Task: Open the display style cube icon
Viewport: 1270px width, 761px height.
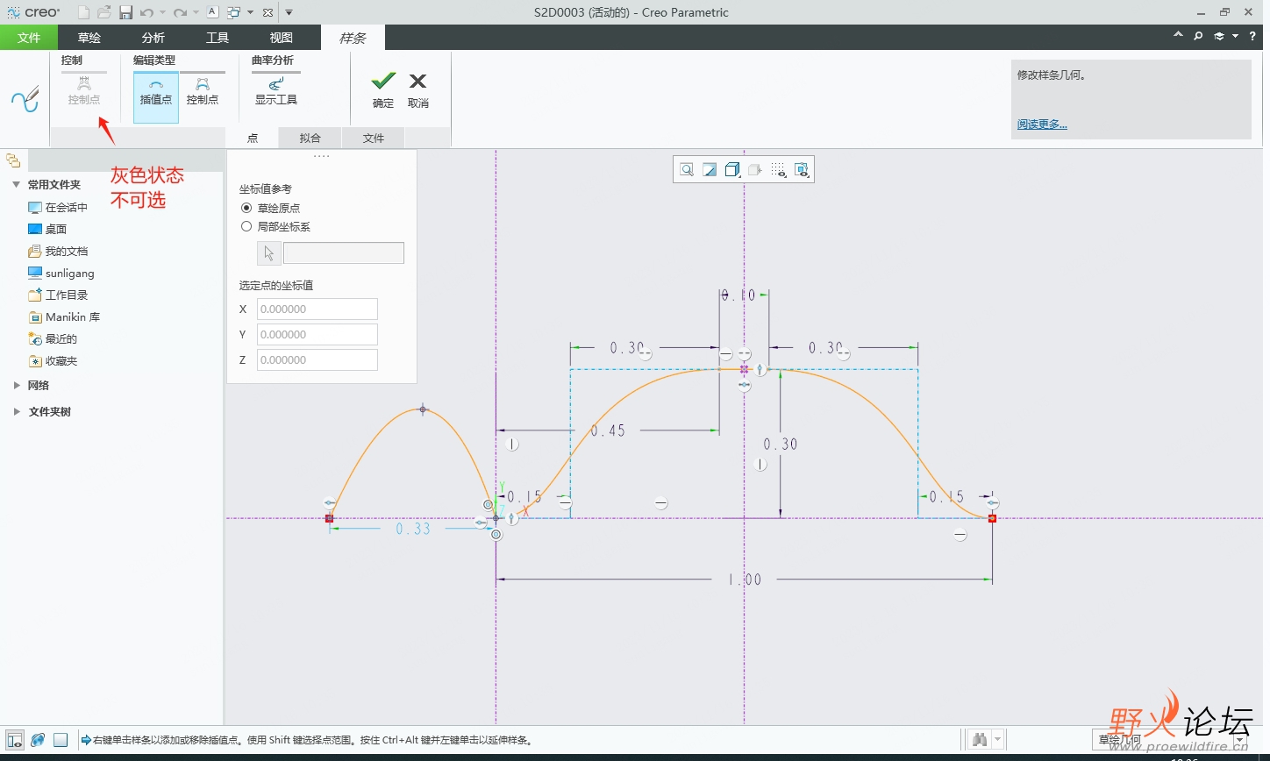Action: 732,169
